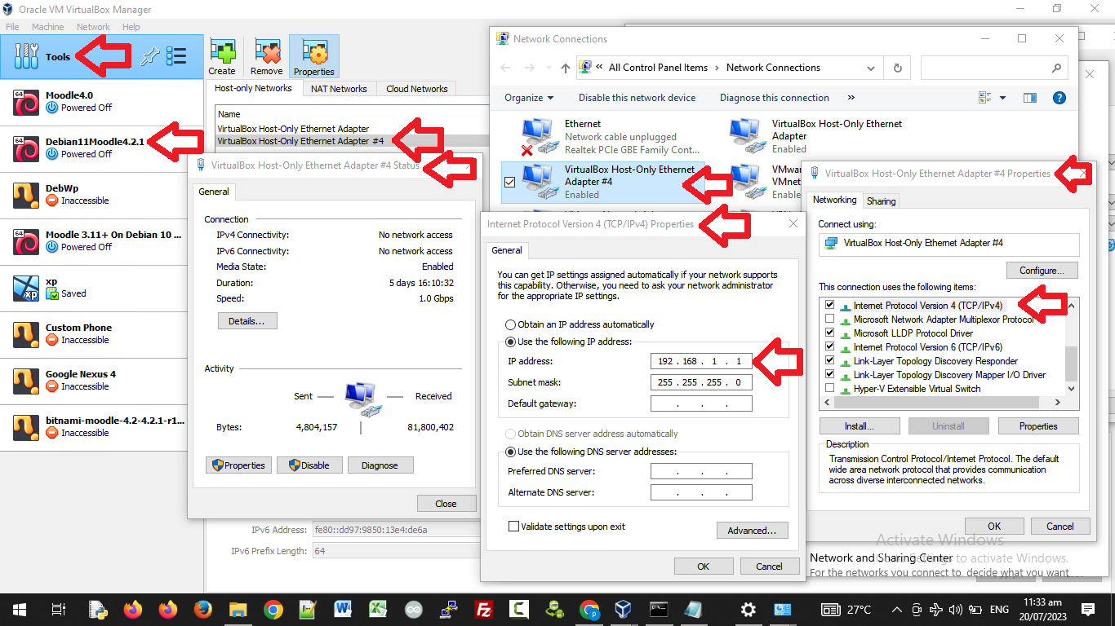Open the Windows Start menu
Image resolution: width=1115 pixels, height=626 pixels.
coord(20,609)
